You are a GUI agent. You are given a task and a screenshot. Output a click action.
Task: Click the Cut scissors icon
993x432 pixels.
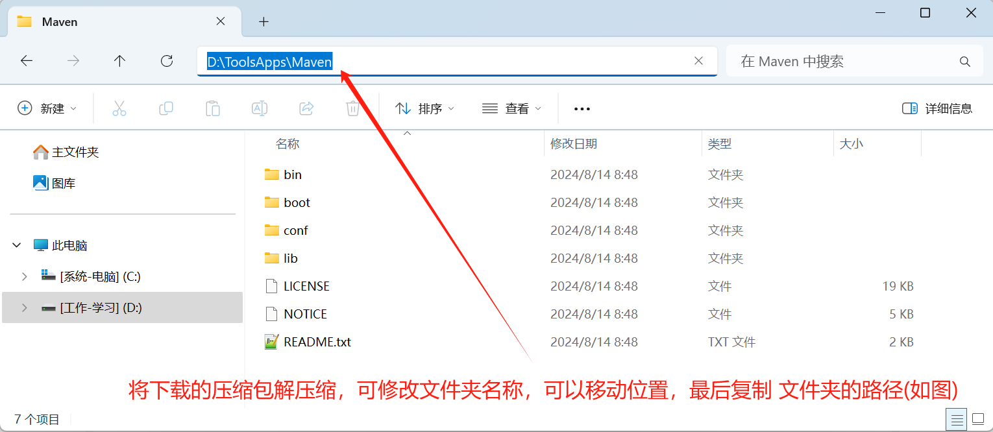coord(119,108)
